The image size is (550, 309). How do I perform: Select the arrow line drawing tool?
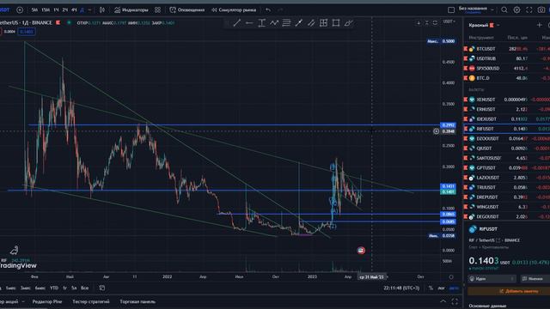coord(298,23)
